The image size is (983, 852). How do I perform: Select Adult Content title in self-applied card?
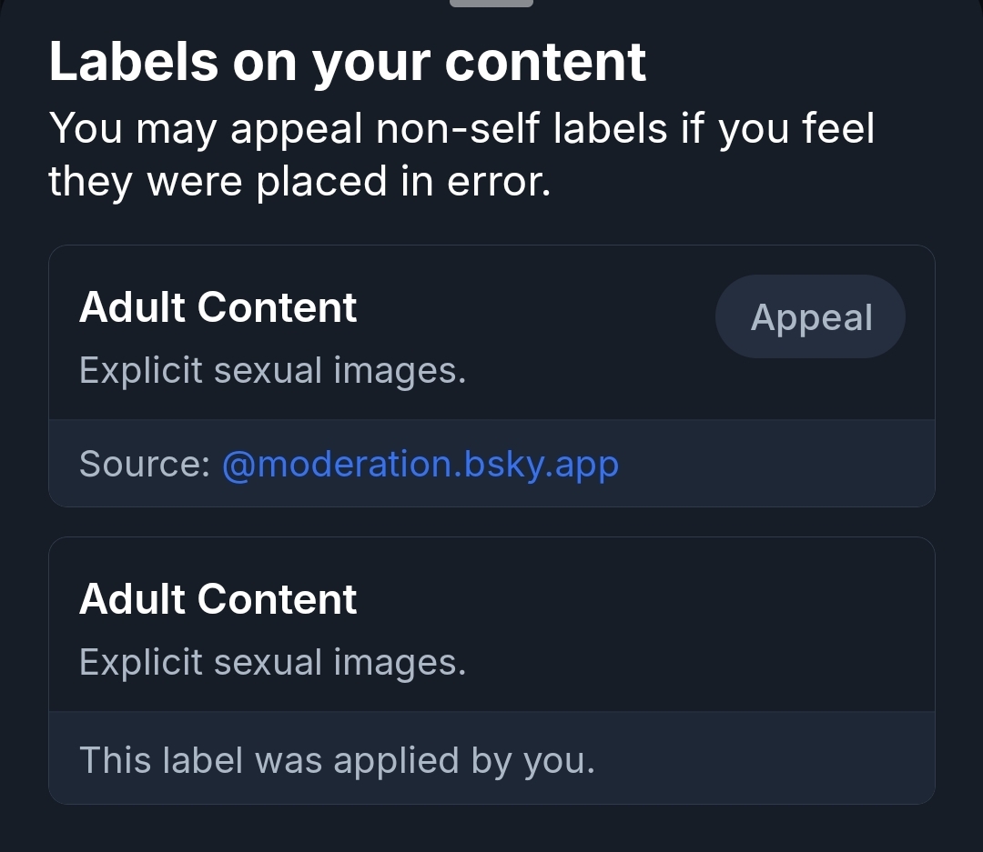(218, 599)
